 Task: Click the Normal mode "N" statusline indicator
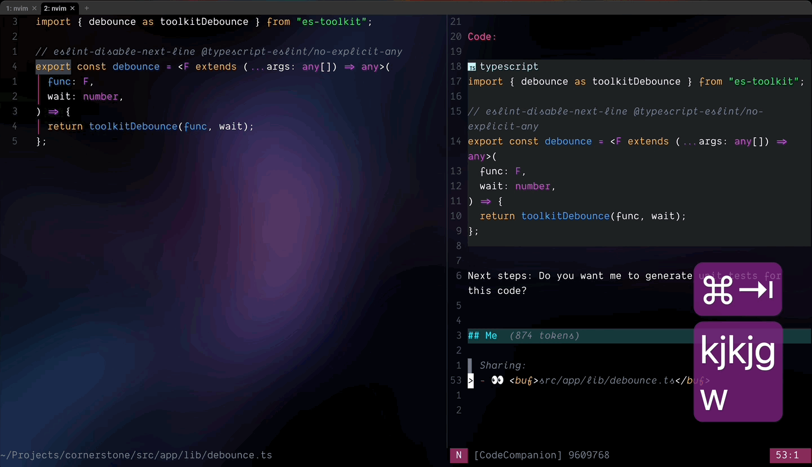458,455
